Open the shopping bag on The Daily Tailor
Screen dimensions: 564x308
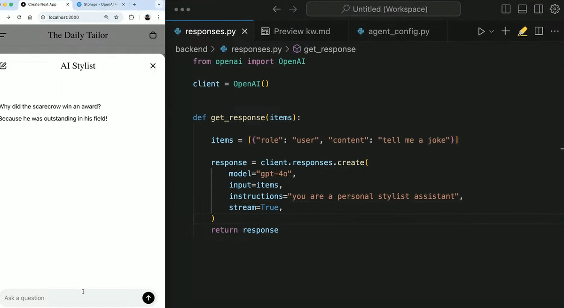pos(153,35)
